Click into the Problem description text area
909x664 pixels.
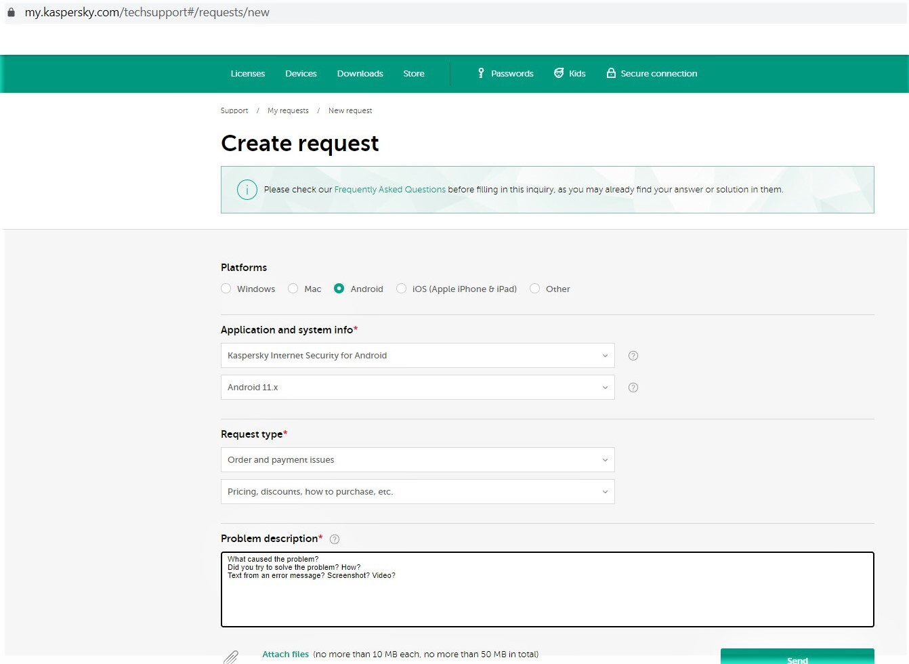(547, 589)
